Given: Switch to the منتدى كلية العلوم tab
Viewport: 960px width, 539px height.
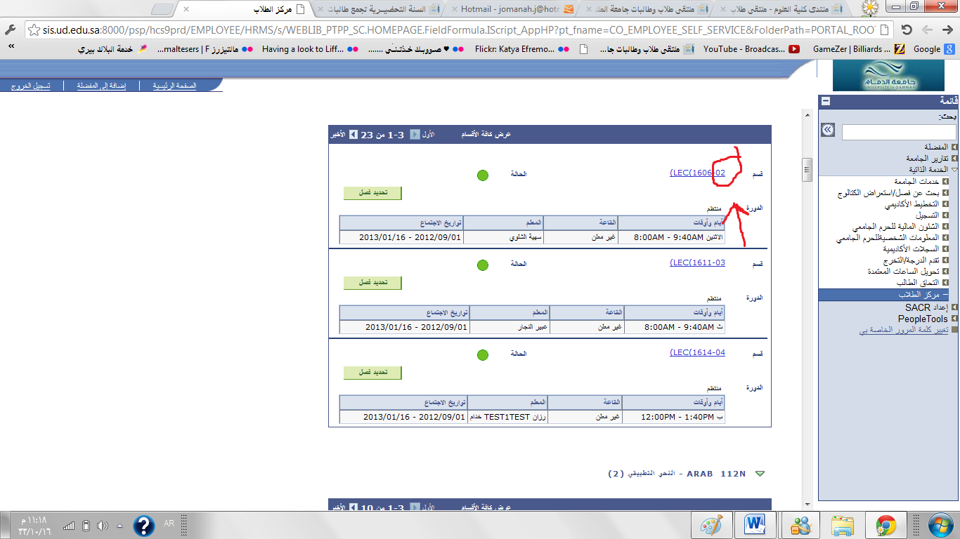Looking at the screenshot, I should click(x=780, y=9).
